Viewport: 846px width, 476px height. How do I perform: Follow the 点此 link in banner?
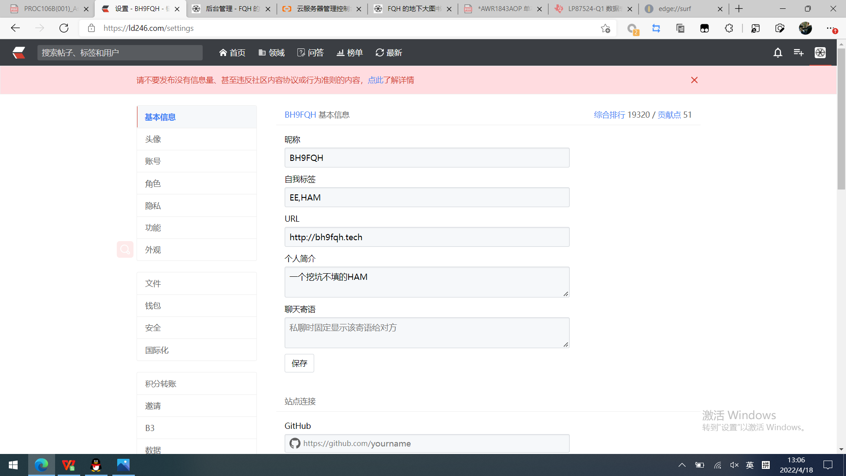(375, 80)
